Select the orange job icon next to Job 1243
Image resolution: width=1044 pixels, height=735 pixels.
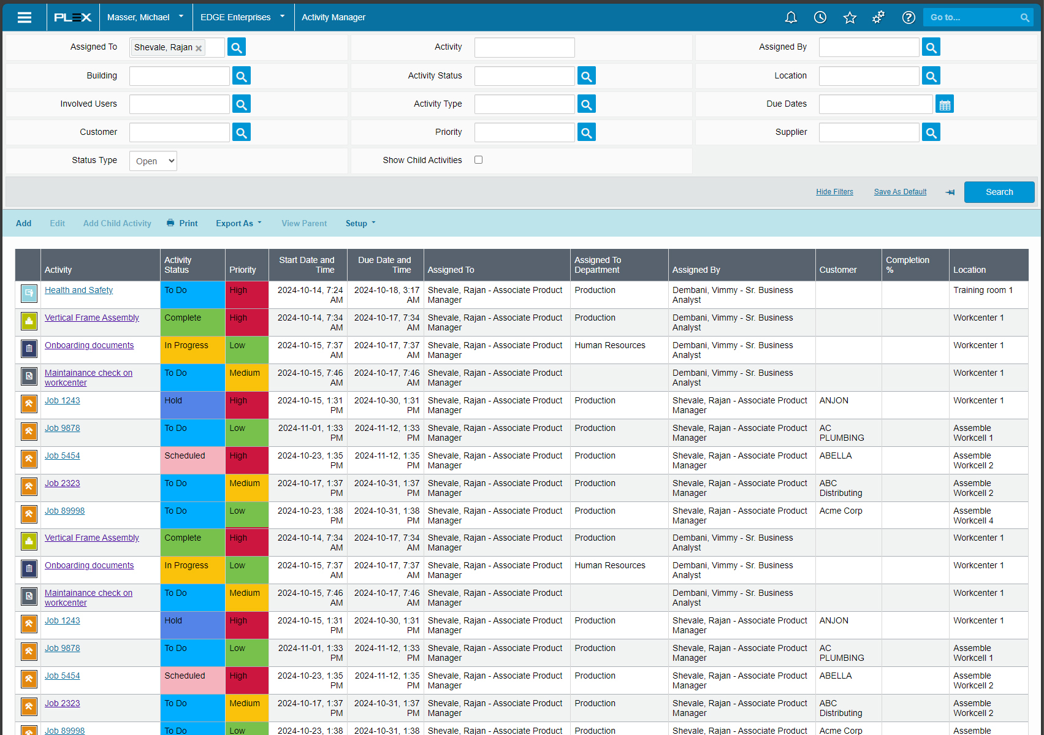point(28,404)
